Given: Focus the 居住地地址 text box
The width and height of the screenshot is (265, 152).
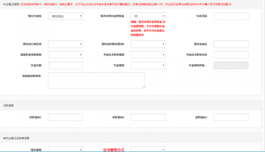Looking at the screenshot, I should coord(231,44).
